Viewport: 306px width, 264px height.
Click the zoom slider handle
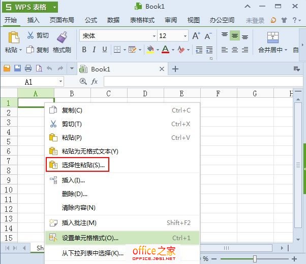click(255, 259)
